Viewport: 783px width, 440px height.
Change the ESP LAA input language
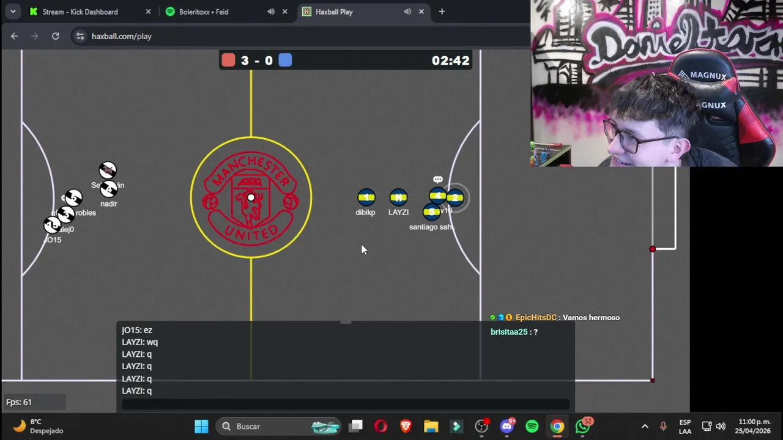685,427
